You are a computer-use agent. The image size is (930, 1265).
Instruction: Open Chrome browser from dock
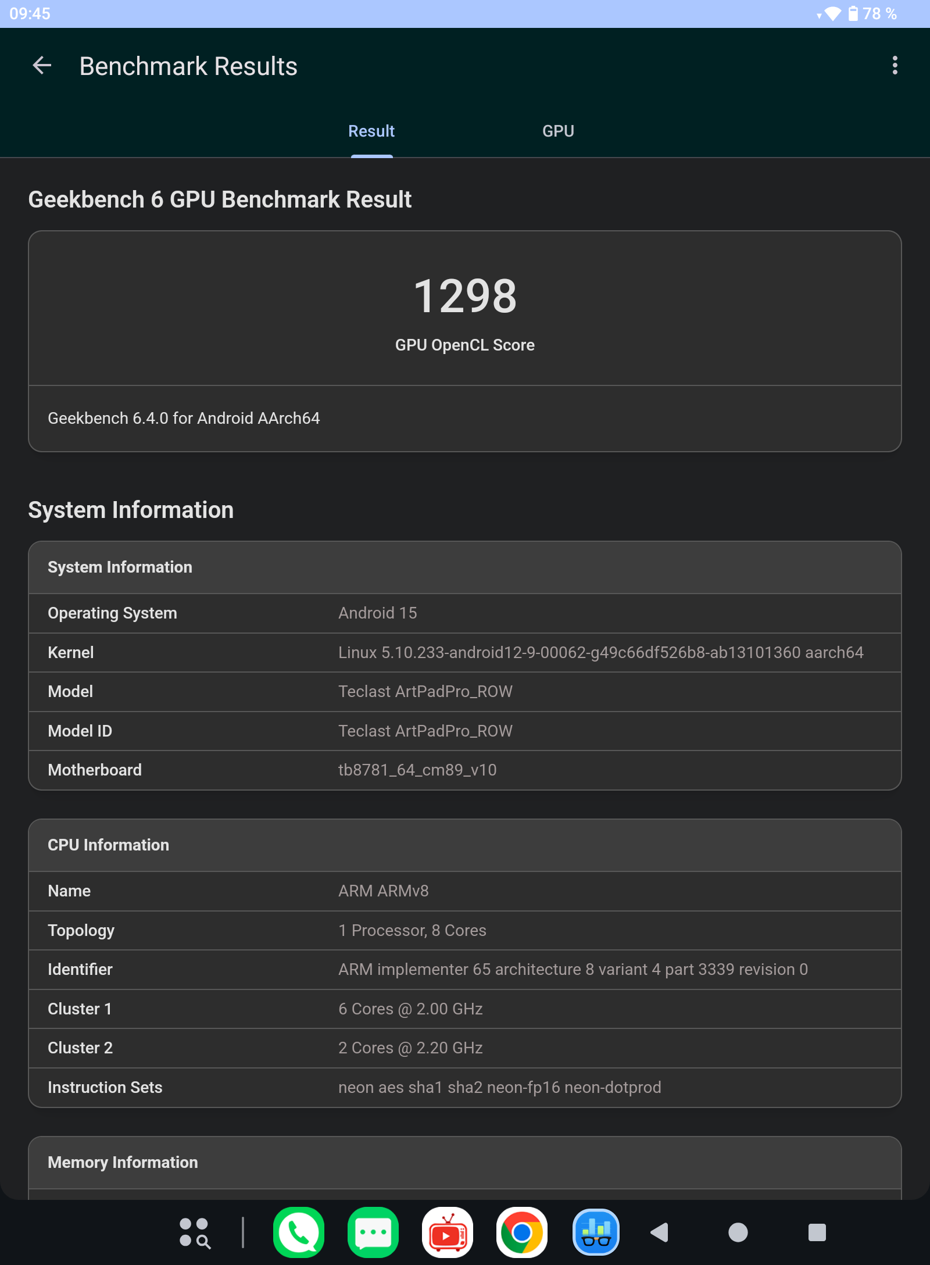click(x=522, y=1232)
